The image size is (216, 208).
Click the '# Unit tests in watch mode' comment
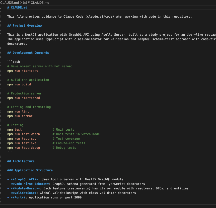tap(76, 134)
